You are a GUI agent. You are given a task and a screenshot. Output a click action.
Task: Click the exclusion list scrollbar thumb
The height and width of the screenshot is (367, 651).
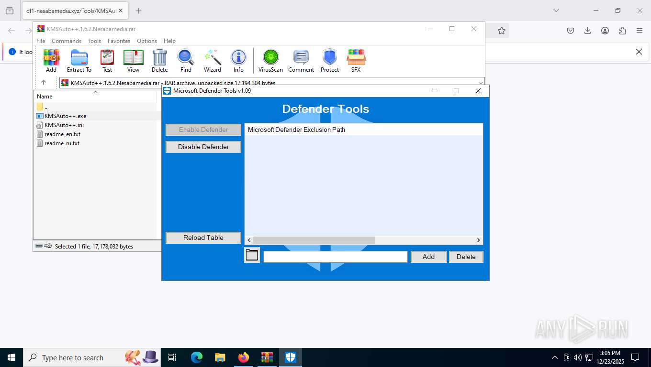(314, 240)
